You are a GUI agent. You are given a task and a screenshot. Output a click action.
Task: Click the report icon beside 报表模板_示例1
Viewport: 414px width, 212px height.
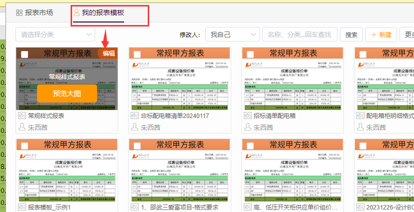coord(22,207)
